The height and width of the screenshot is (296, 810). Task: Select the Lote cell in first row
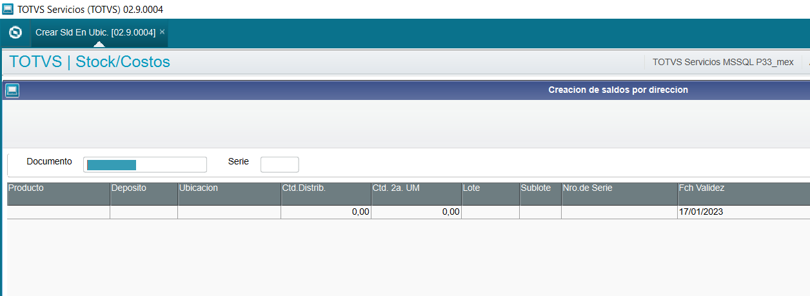click(490, 212)
